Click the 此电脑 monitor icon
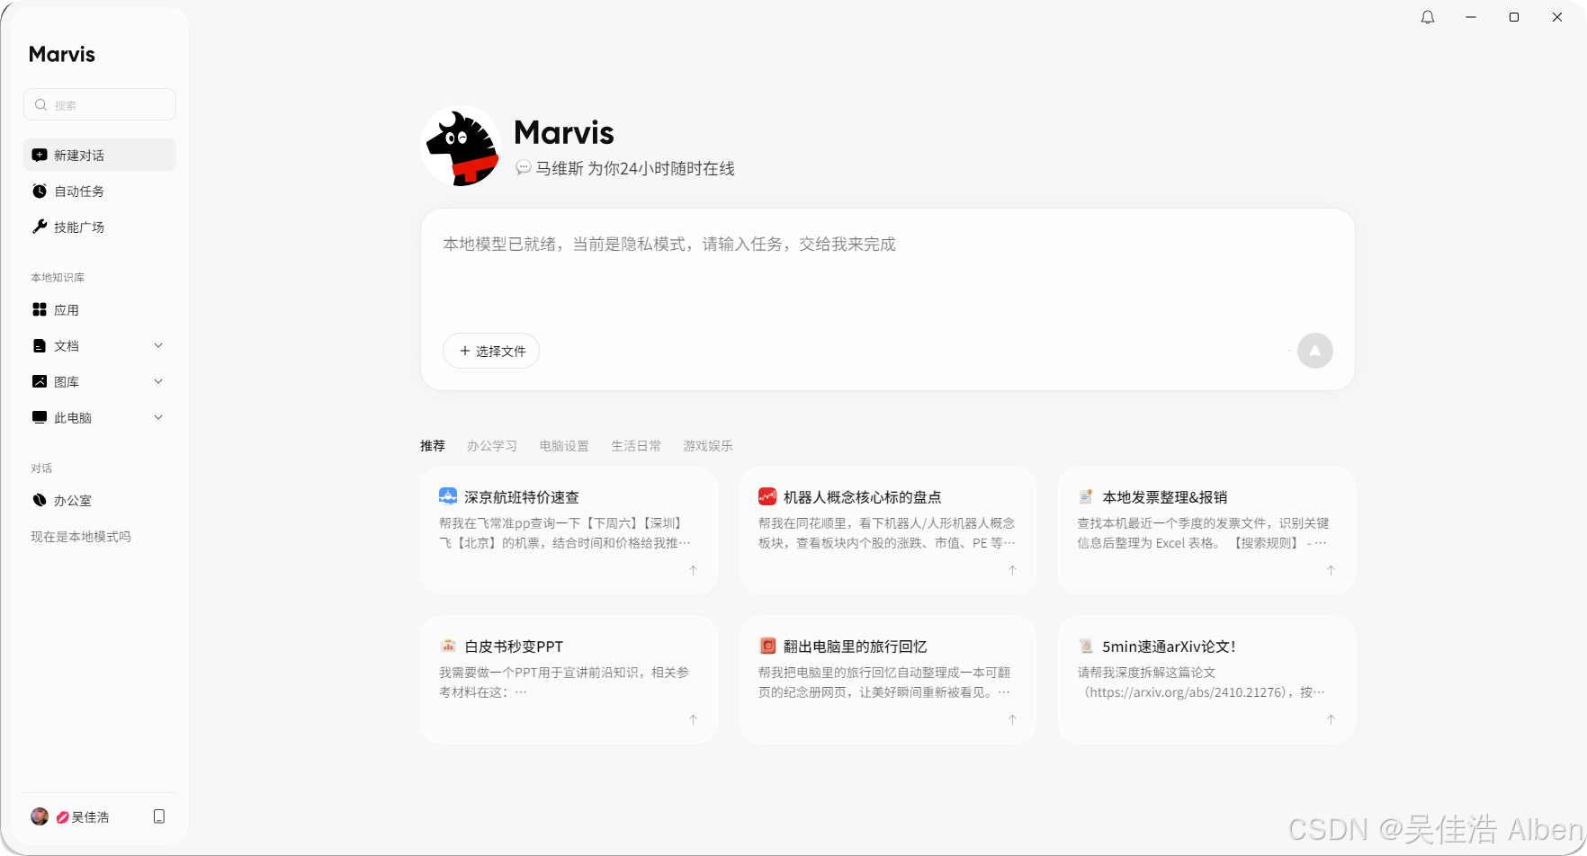The width and height of the screenshot is (1587, 856). click(40, 417)
